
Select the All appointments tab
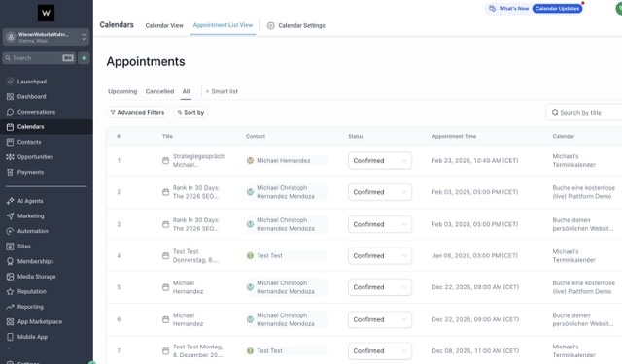pyautogui.click(x=186, y=91)
